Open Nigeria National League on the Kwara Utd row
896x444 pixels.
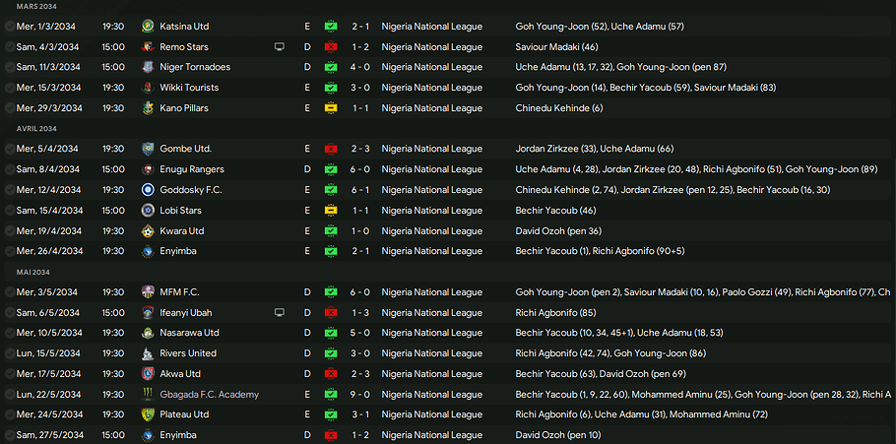431,230
